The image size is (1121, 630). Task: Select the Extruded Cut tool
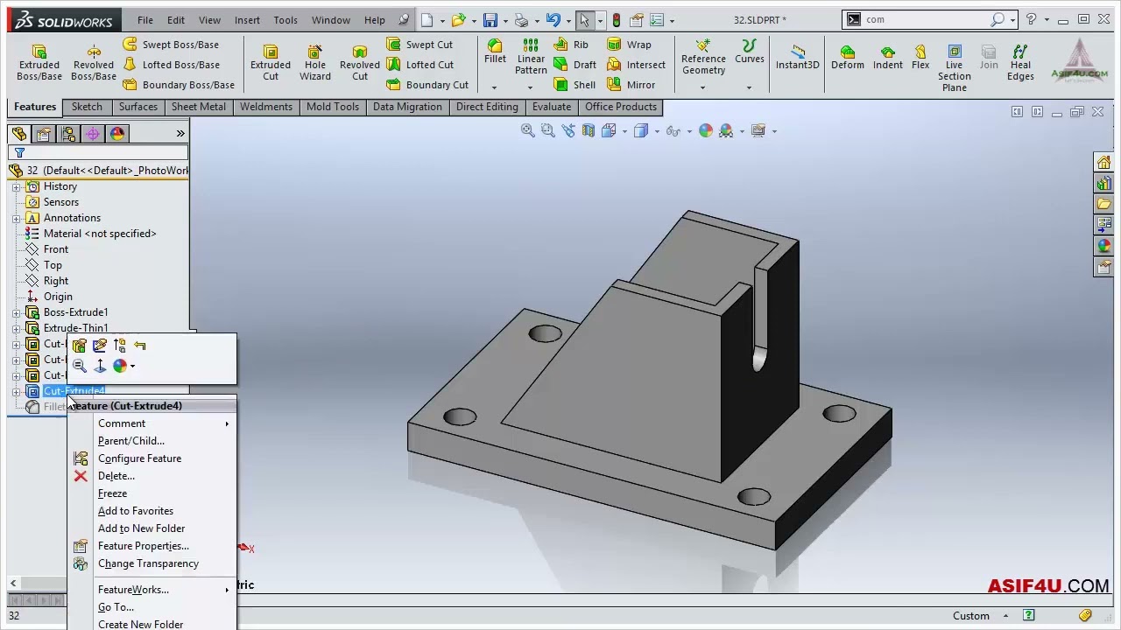271,63
